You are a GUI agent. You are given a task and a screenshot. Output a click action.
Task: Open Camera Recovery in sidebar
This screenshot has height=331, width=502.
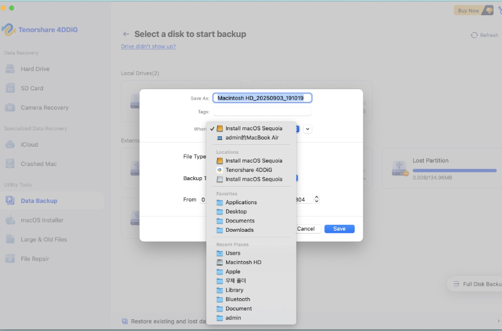click(x=45, y=107)
